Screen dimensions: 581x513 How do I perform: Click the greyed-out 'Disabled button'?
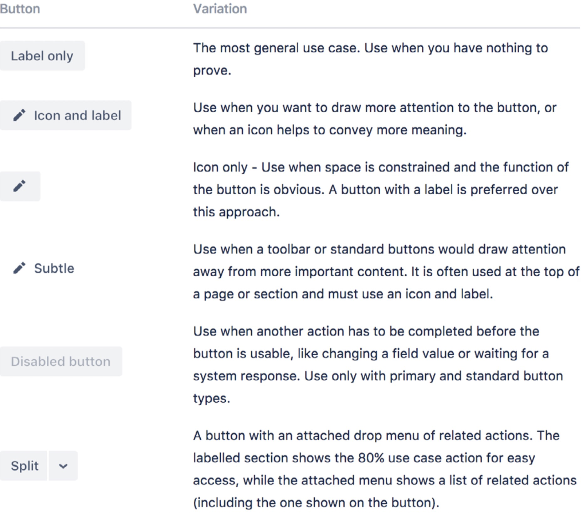click(61, 361)
